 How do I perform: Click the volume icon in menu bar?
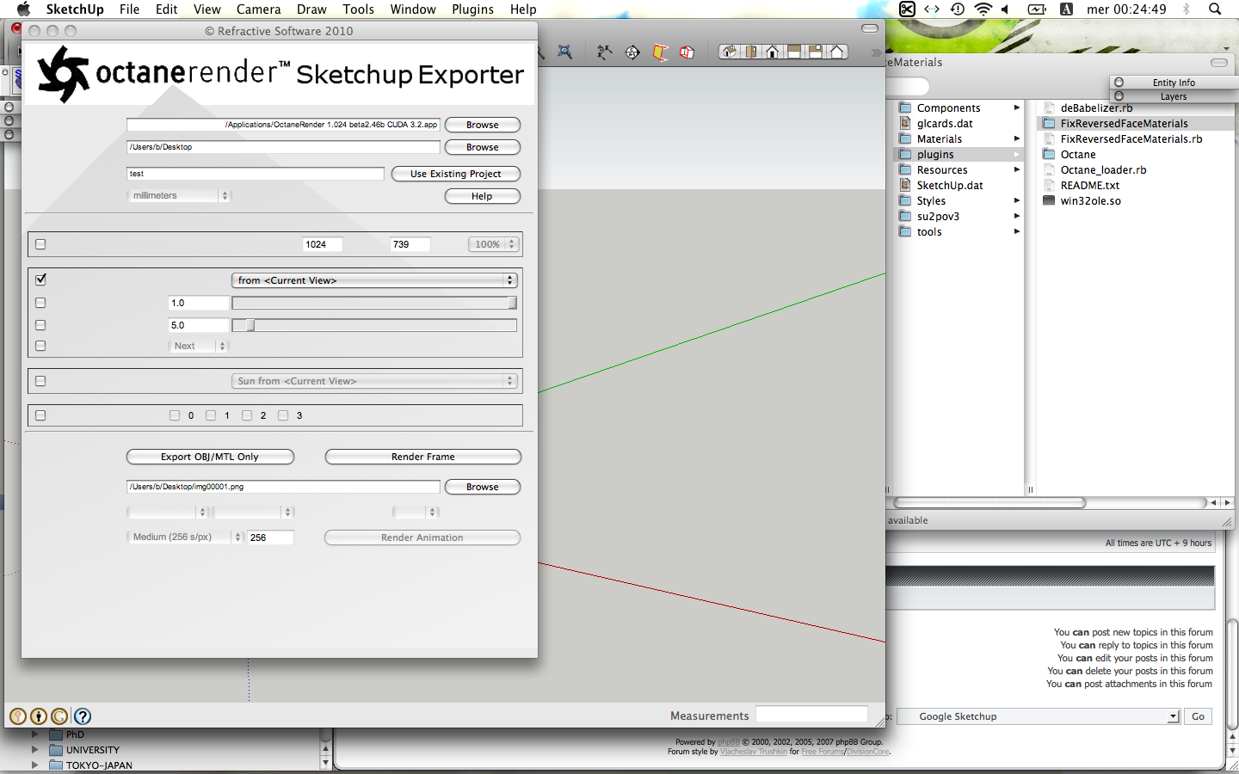point(1005,9)
